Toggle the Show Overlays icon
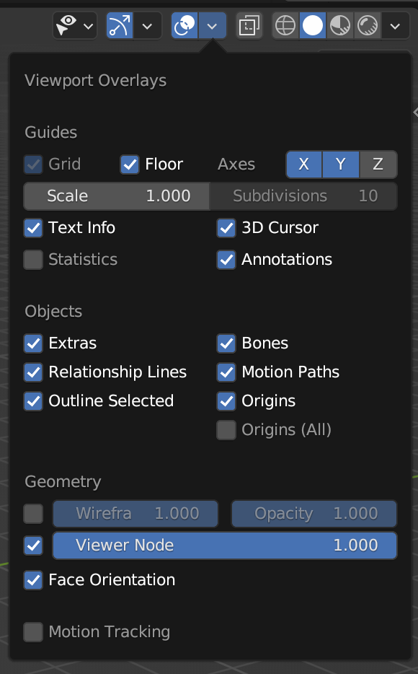The image size is (418, 674). pos(184,26)
